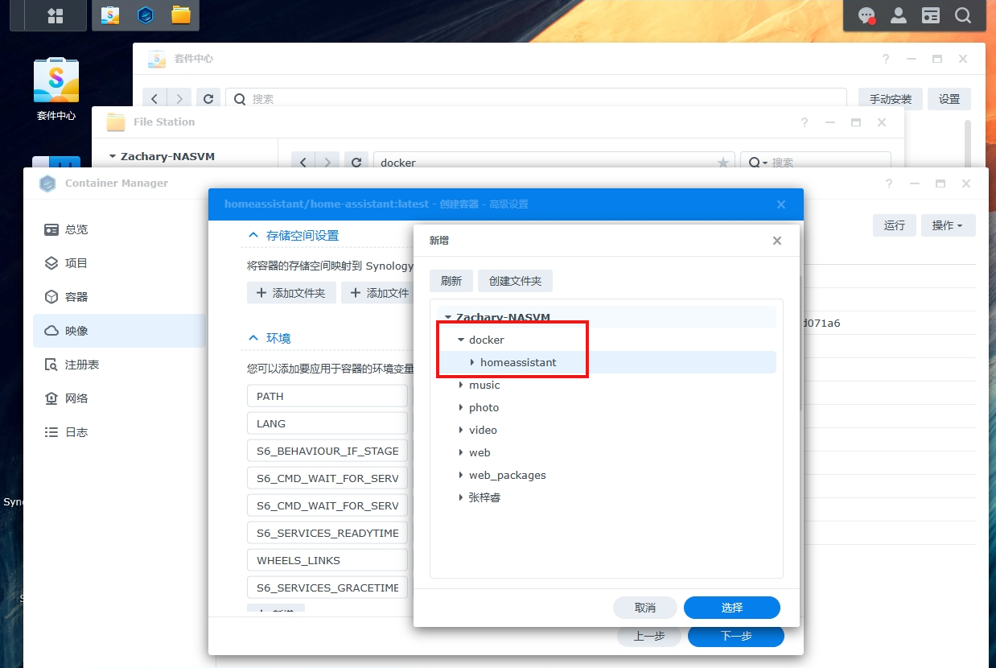Confirm with the 选择 button

click(x=732, y=608)
